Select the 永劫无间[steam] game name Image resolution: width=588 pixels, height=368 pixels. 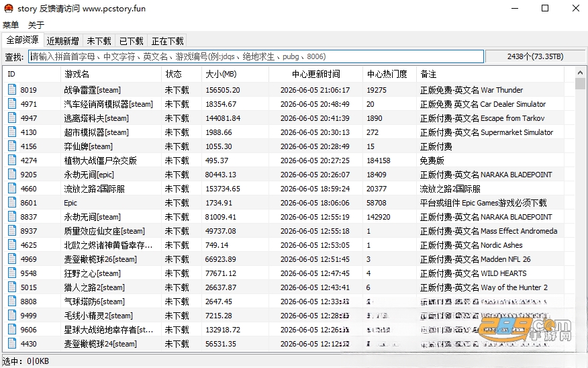point(92,217)
